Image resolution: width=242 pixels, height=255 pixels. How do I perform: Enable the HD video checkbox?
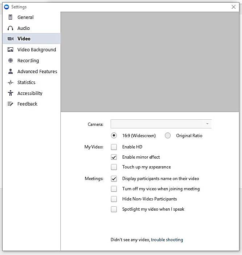click(114, 147)
